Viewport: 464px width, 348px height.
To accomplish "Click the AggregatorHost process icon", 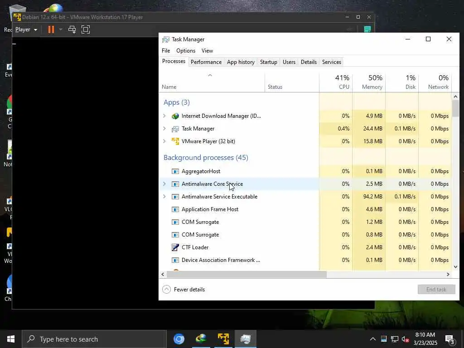I will (175, 171).
